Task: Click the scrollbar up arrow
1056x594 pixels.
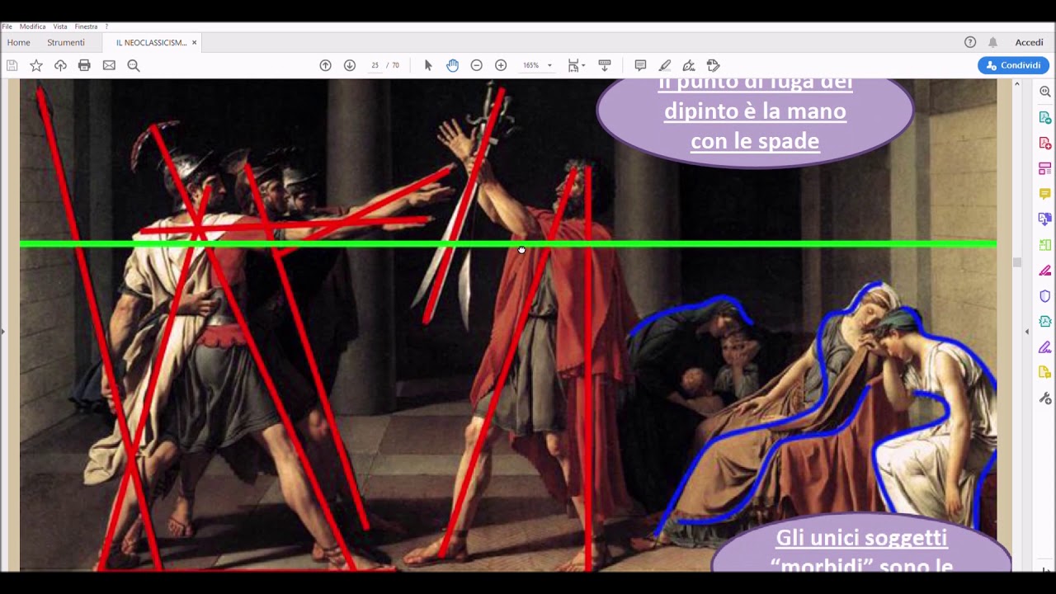Action: (1017, 84)
